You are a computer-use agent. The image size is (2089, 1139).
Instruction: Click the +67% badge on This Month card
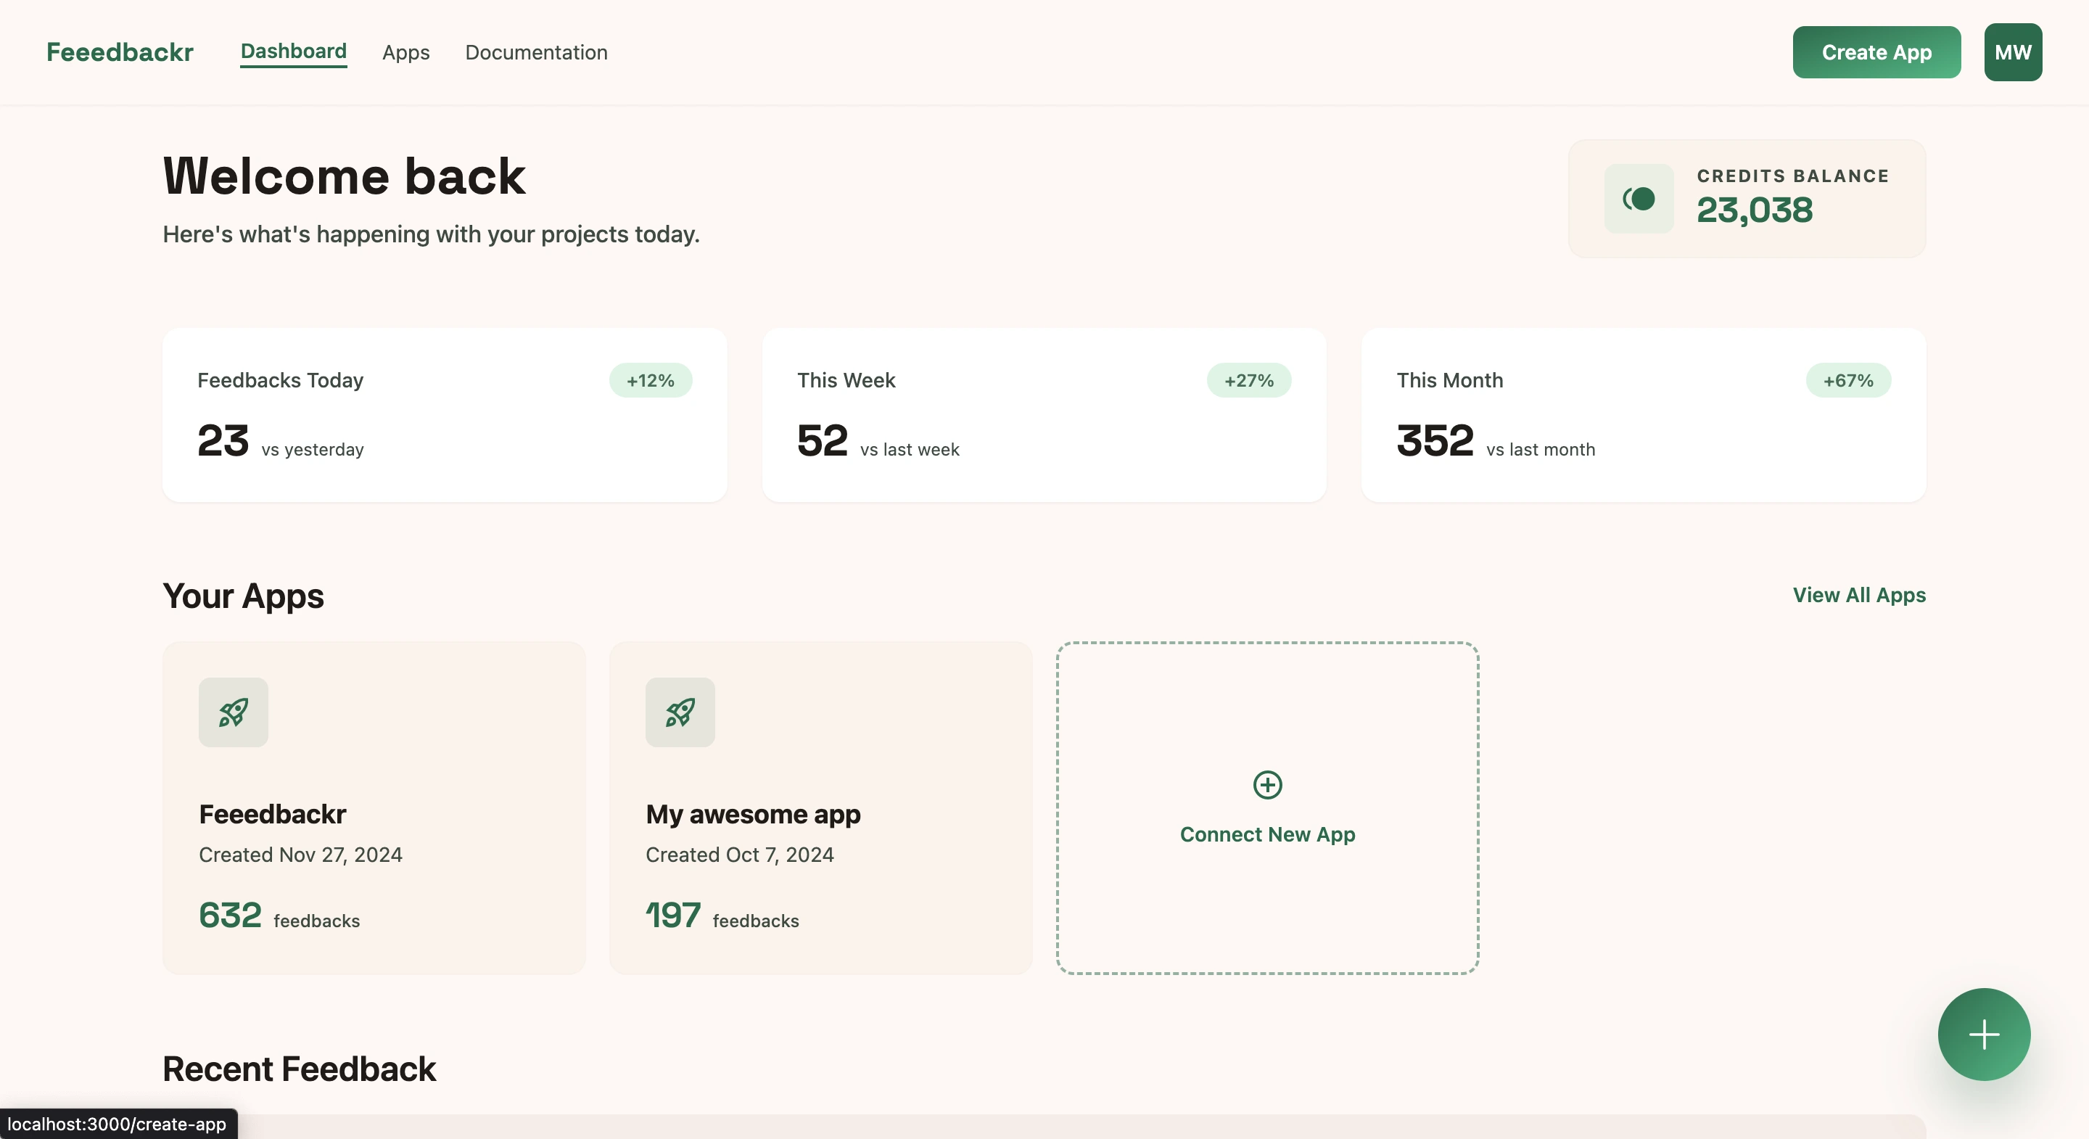pyautogui.click(x=1847, y=380)
